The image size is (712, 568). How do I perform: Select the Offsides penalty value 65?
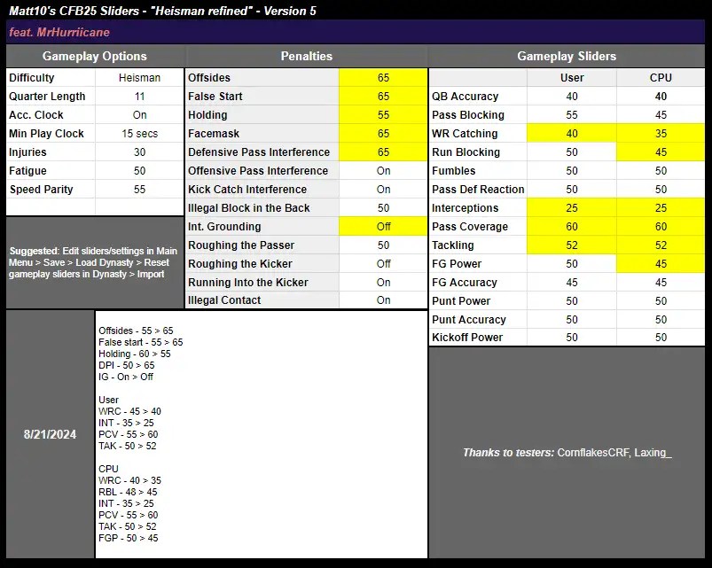(383, 78)
